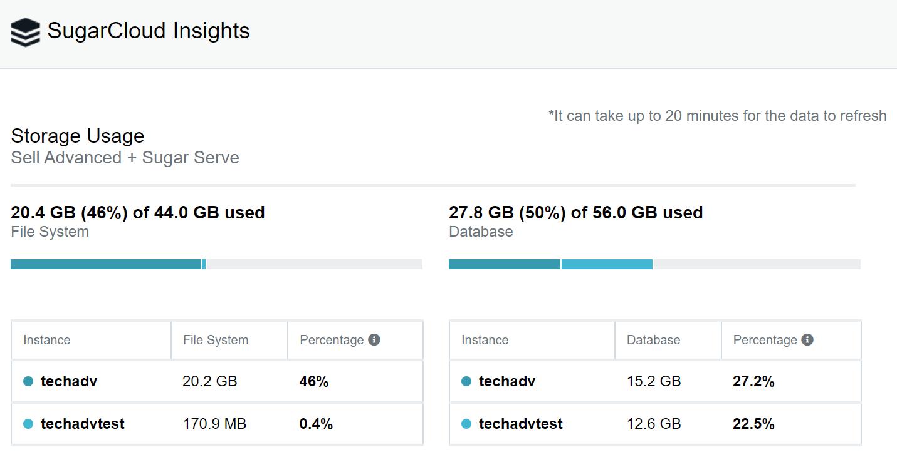Select the Storage Usage heading
Viewport: 897px width, 457px height.
point(77,136)
